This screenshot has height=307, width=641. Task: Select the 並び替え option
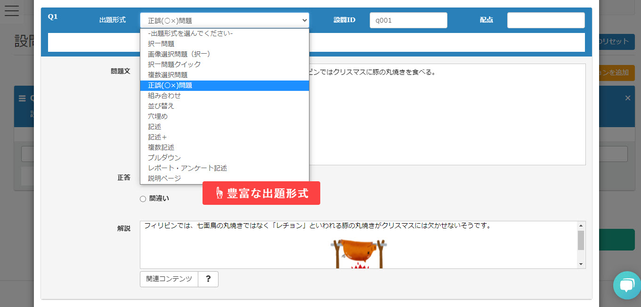coord(161,106)
